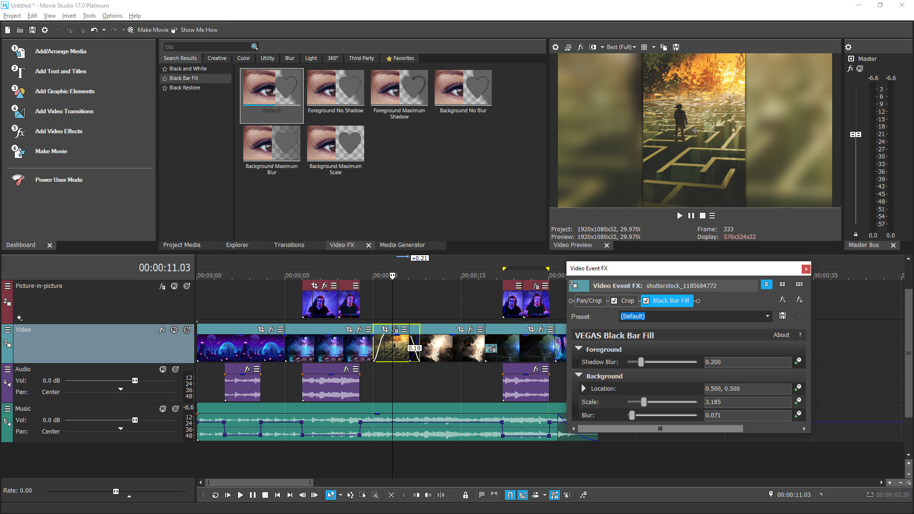
Task: Select the Split Screen View icon
Action: coord(593,47)
